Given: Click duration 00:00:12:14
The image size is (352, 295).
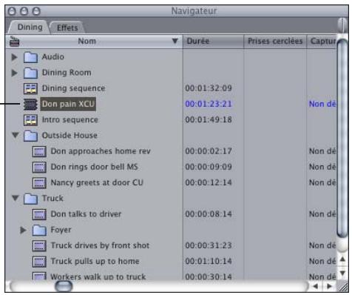Looking at the screenshot, I should coord(209,182).
